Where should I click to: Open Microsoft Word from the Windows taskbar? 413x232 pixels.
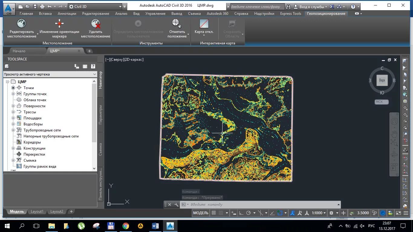click(155, 226)
